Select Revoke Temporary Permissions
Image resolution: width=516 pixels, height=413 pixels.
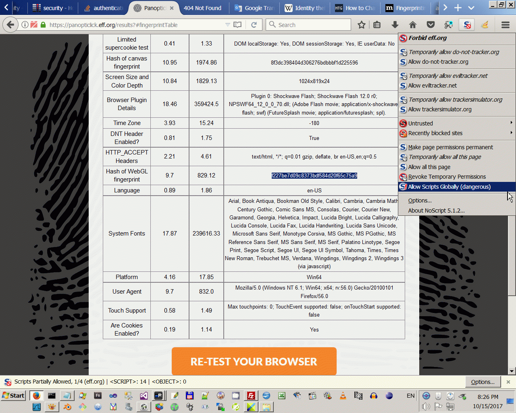coord(457,177)
